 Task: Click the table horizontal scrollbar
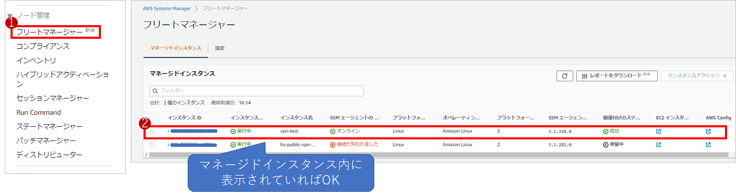tap(436, 155)
